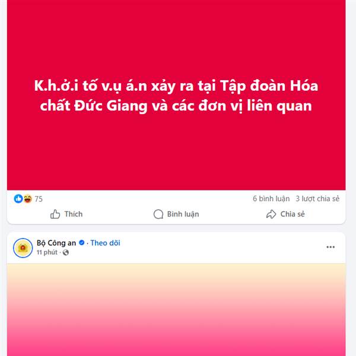This screenshot has width=356, height=356.
Task: Open the three-dot post options menu
Action: 330,247
